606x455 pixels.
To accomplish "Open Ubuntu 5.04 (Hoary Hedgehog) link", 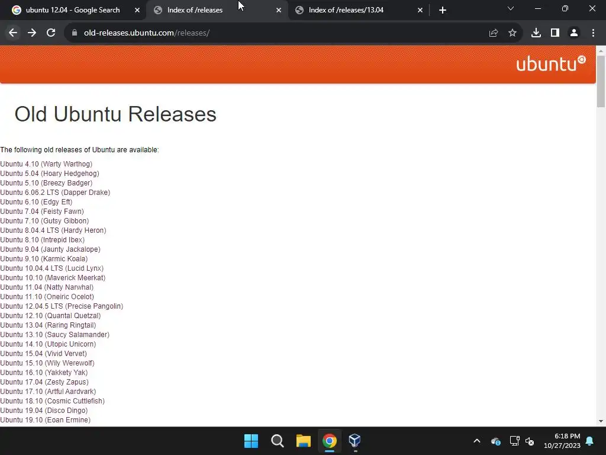I will (x=50, y=174).
